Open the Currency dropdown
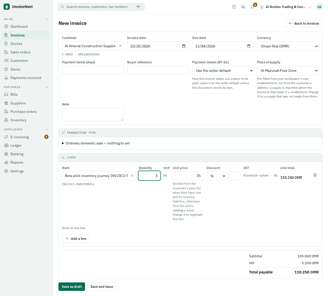 (x=288, y=46)
